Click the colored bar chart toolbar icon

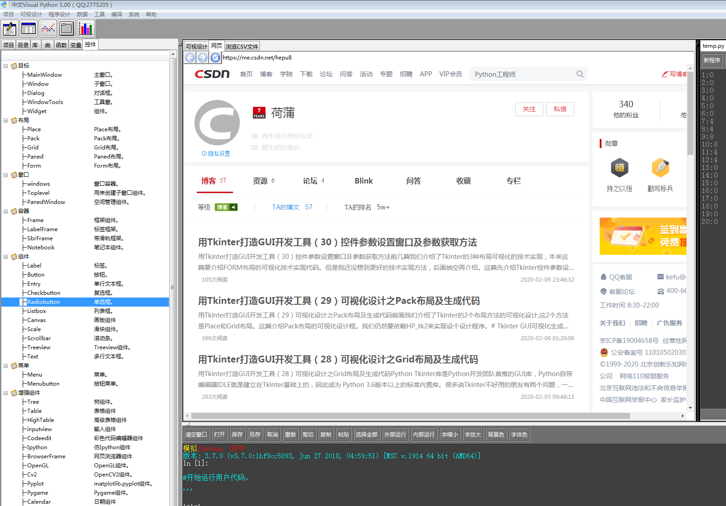(x=86, y=29)
